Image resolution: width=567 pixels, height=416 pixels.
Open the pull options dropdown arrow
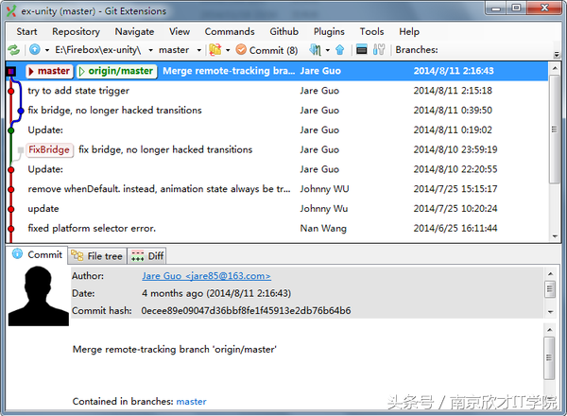328,50
